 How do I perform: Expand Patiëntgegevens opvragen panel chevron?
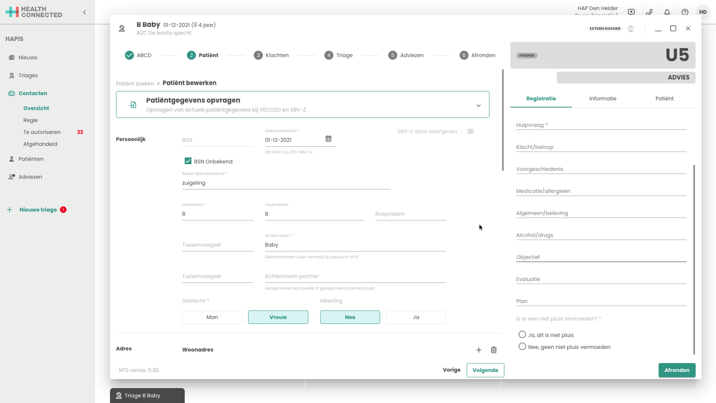478,106
